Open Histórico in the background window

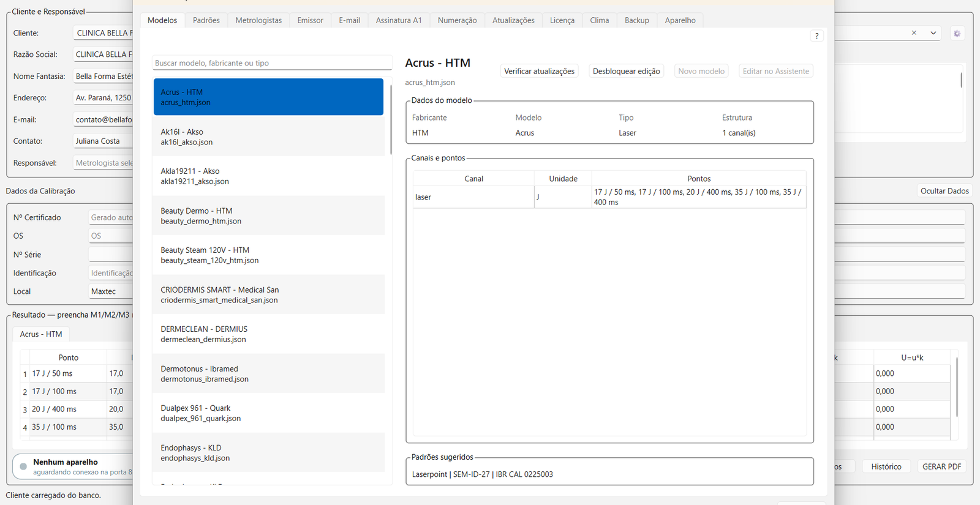886,466
